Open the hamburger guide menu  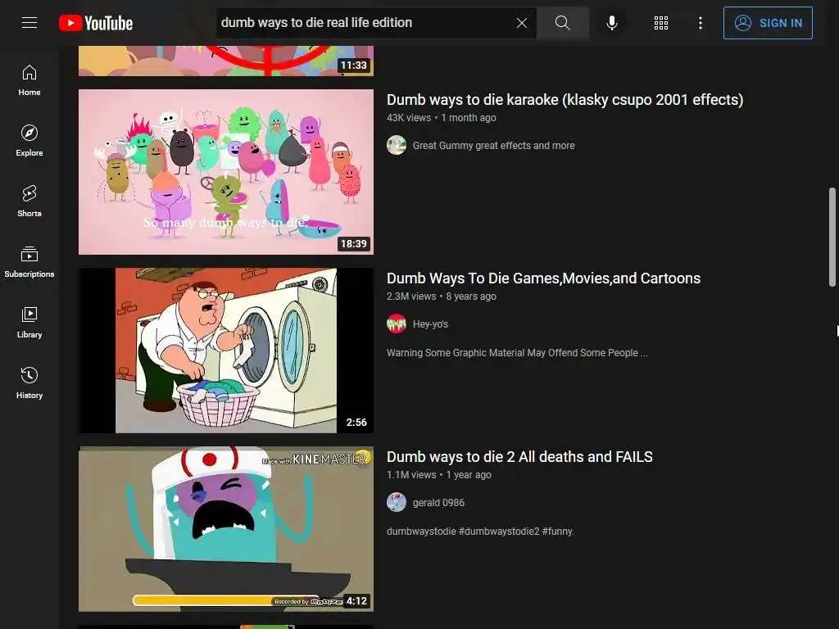[29, 23]
